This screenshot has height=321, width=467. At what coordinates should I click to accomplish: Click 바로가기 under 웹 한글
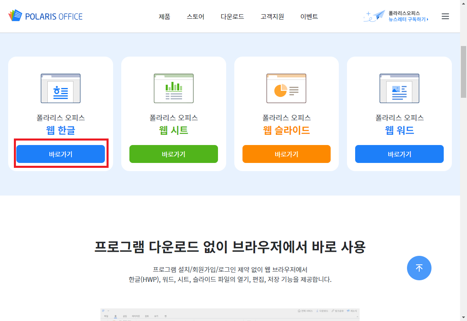tap(60, 154)
